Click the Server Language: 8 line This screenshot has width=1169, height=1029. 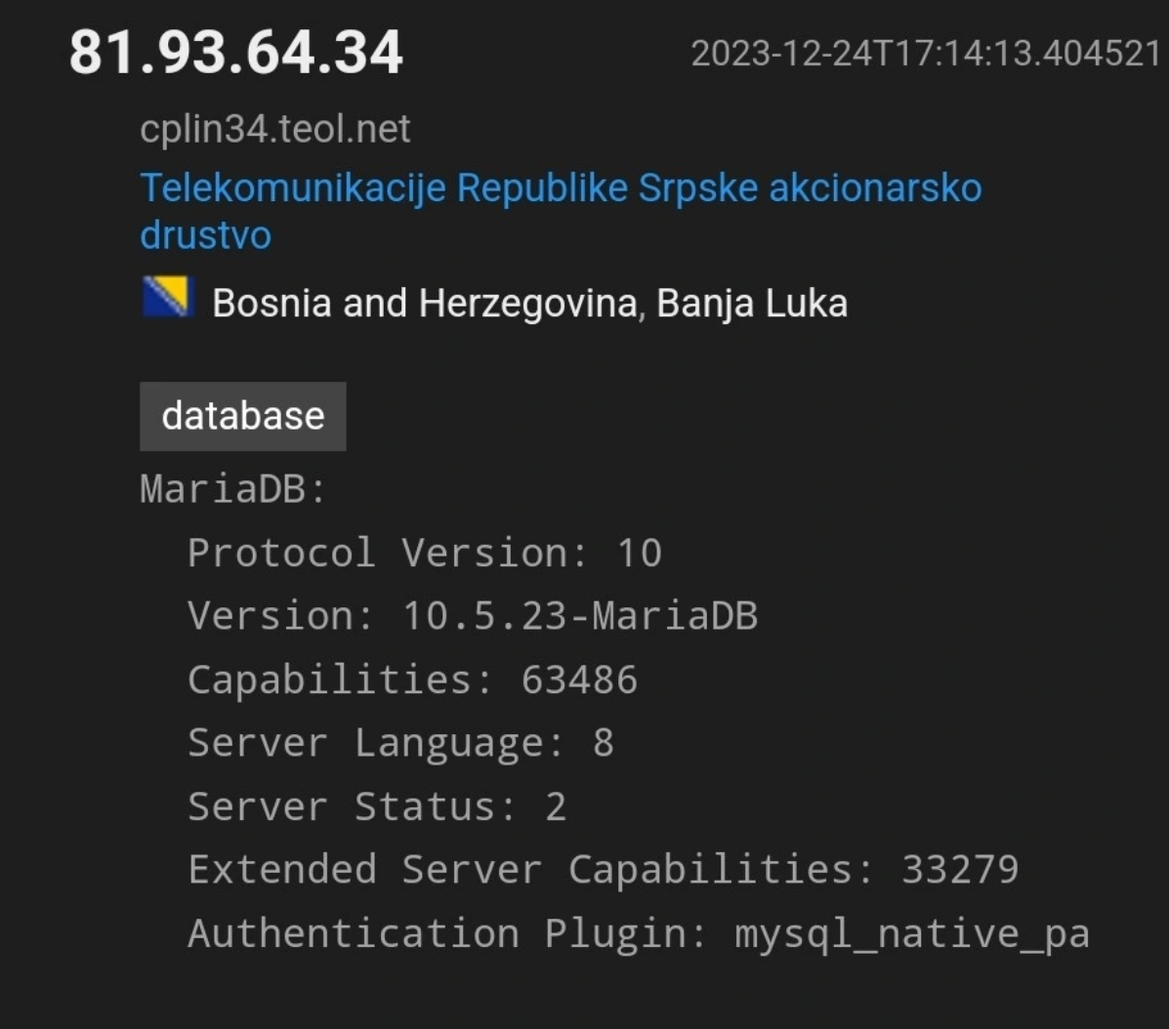tap(401, 744)
